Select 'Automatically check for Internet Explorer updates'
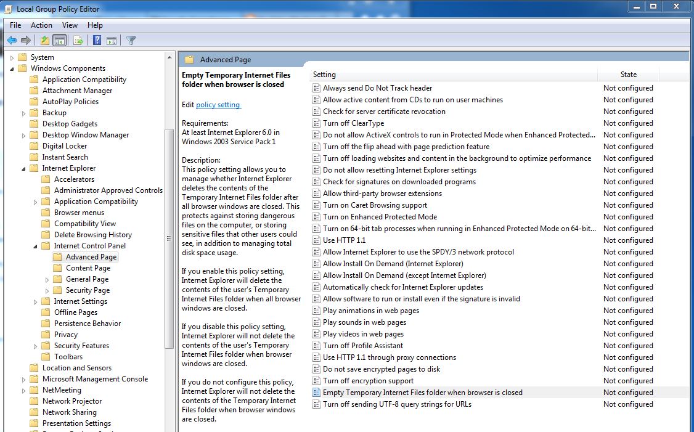This screenshot has width=694, height=432. pyautogui.click(x=402, y=287)
